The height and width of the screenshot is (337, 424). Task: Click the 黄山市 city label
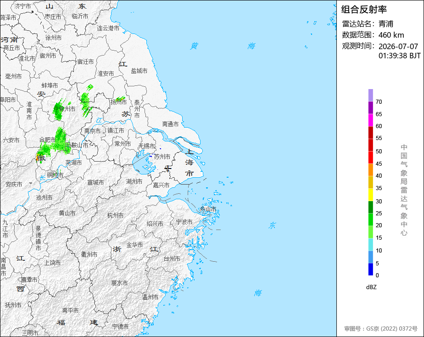(x=67, y=213)
